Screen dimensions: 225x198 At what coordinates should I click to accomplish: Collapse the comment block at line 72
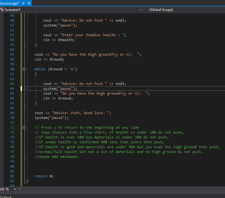25,127
